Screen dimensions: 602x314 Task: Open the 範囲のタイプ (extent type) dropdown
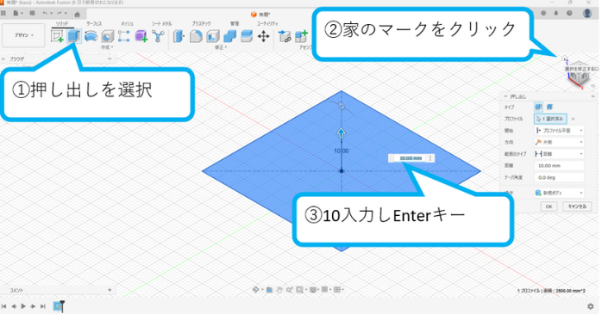click(559, 154)
